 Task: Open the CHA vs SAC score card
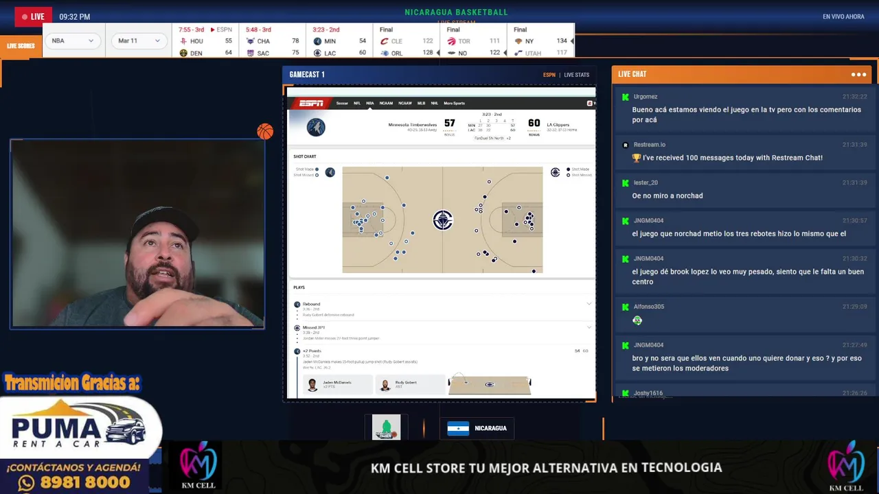point(273,41)
